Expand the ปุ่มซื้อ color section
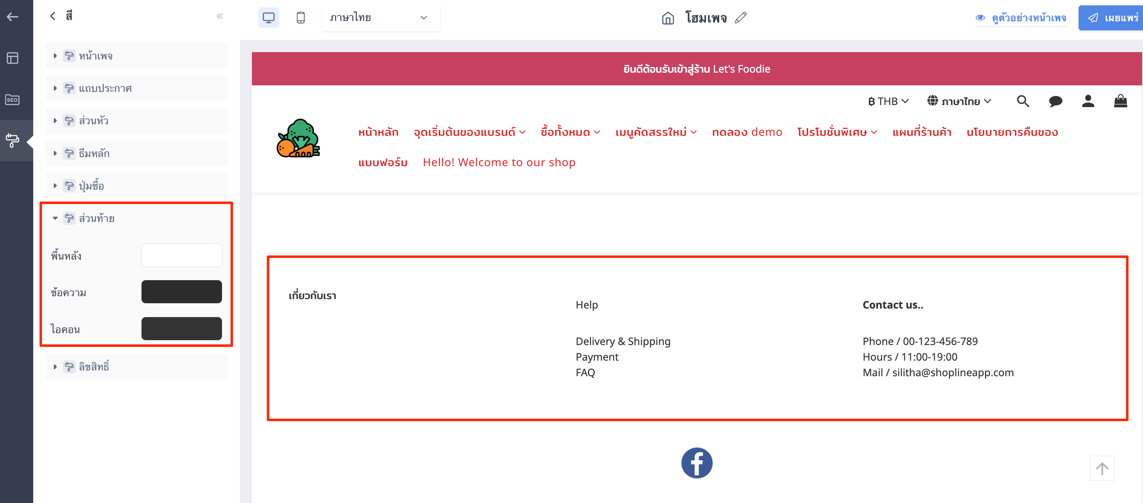The width and height of the screenshot is (1143, 503). click(x=136, y=186)
